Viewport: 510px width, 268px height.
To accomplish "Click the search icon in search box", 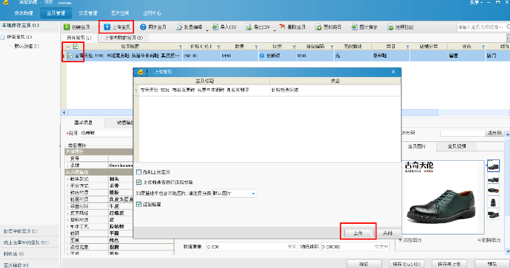I will pos(508,27).
